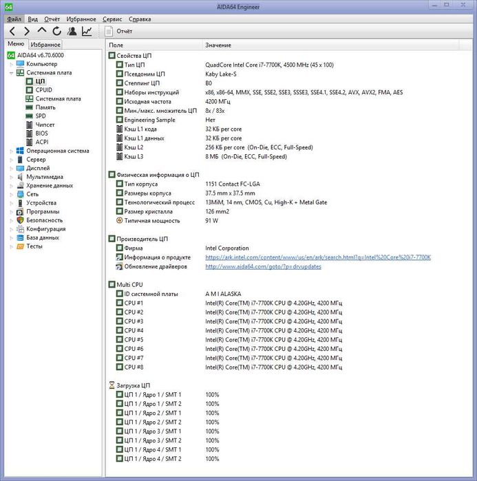The image size is (477, 481).
Task: Click the Back navigation arrow
Action: (x=12, y=31)
